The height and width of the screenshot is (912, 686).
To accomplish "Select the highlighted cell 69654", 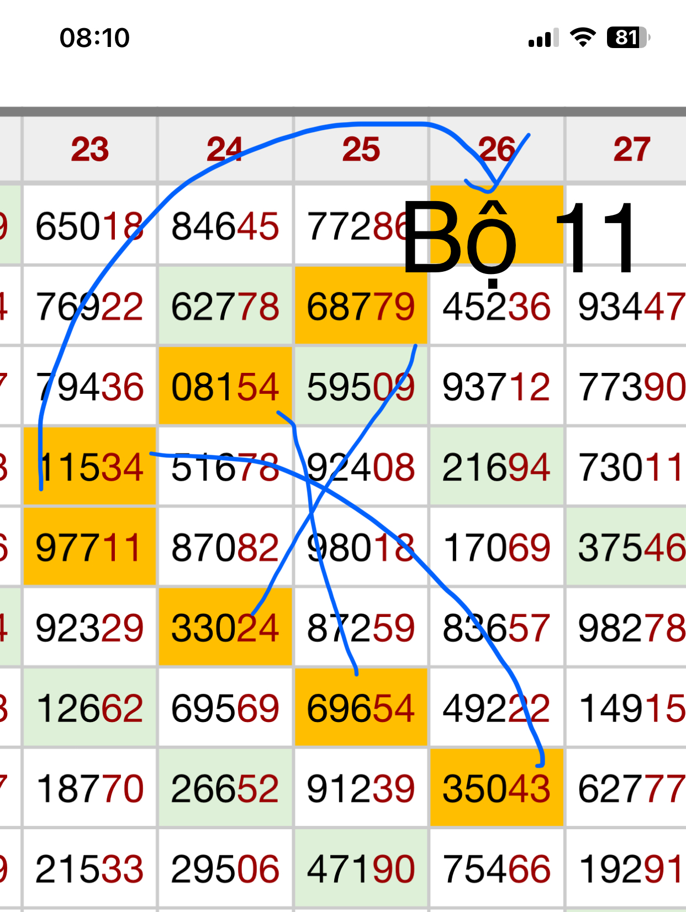I will [x=361, y=708].
